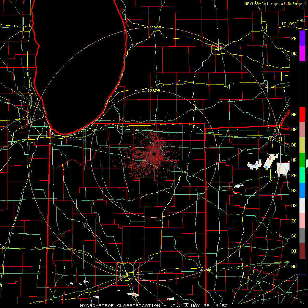Click the BD label beside the legend
The image size is (308, 308).
click(x=294, y=145)
